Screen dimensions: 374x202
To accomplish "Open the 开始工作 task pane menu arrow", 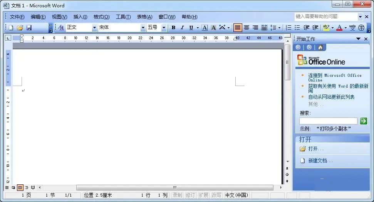I will 358,39.
